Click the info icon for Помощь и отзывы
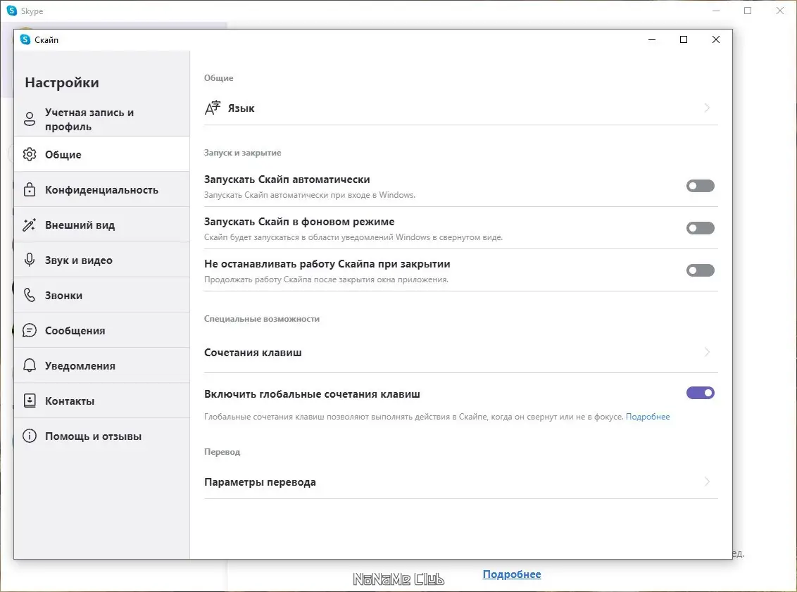The height and width of the screenshot is (592, 797). coord(30,436)
